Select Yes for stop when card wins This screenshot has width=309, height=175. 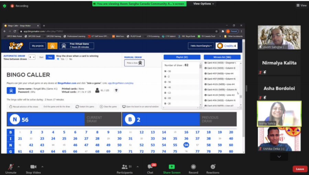pos(58,59)
